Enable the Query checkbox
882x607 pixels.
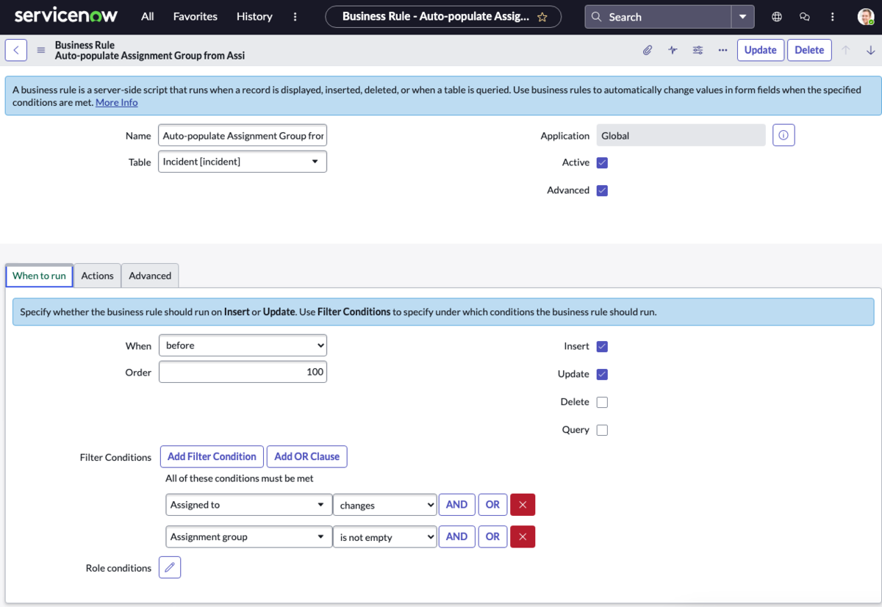click(602, 430)
